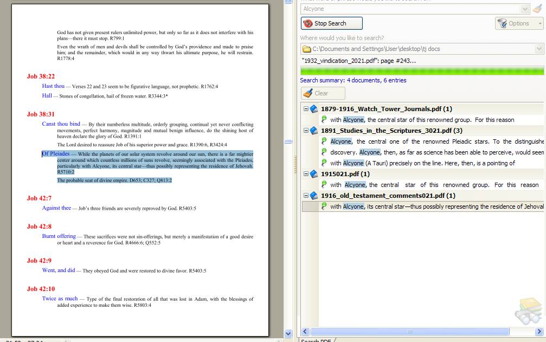The image size is (546, 342).
Task: Click the pin icon beside 'Alcyone, the central one'
Action: coord(324,141)
